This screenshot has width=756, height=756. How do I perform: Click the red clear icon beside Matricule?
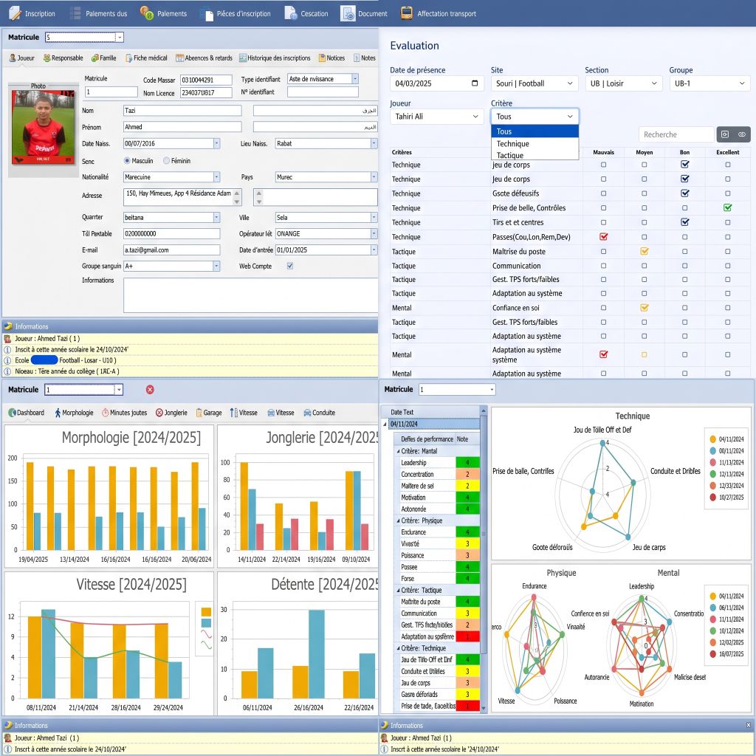[x=150, y=390]
